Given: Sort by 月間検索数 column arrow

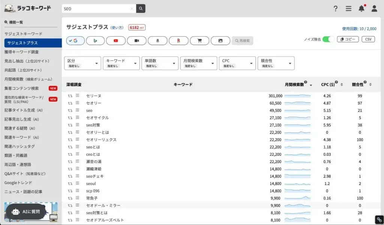Looking at the screenshot, I should point(311,85).
